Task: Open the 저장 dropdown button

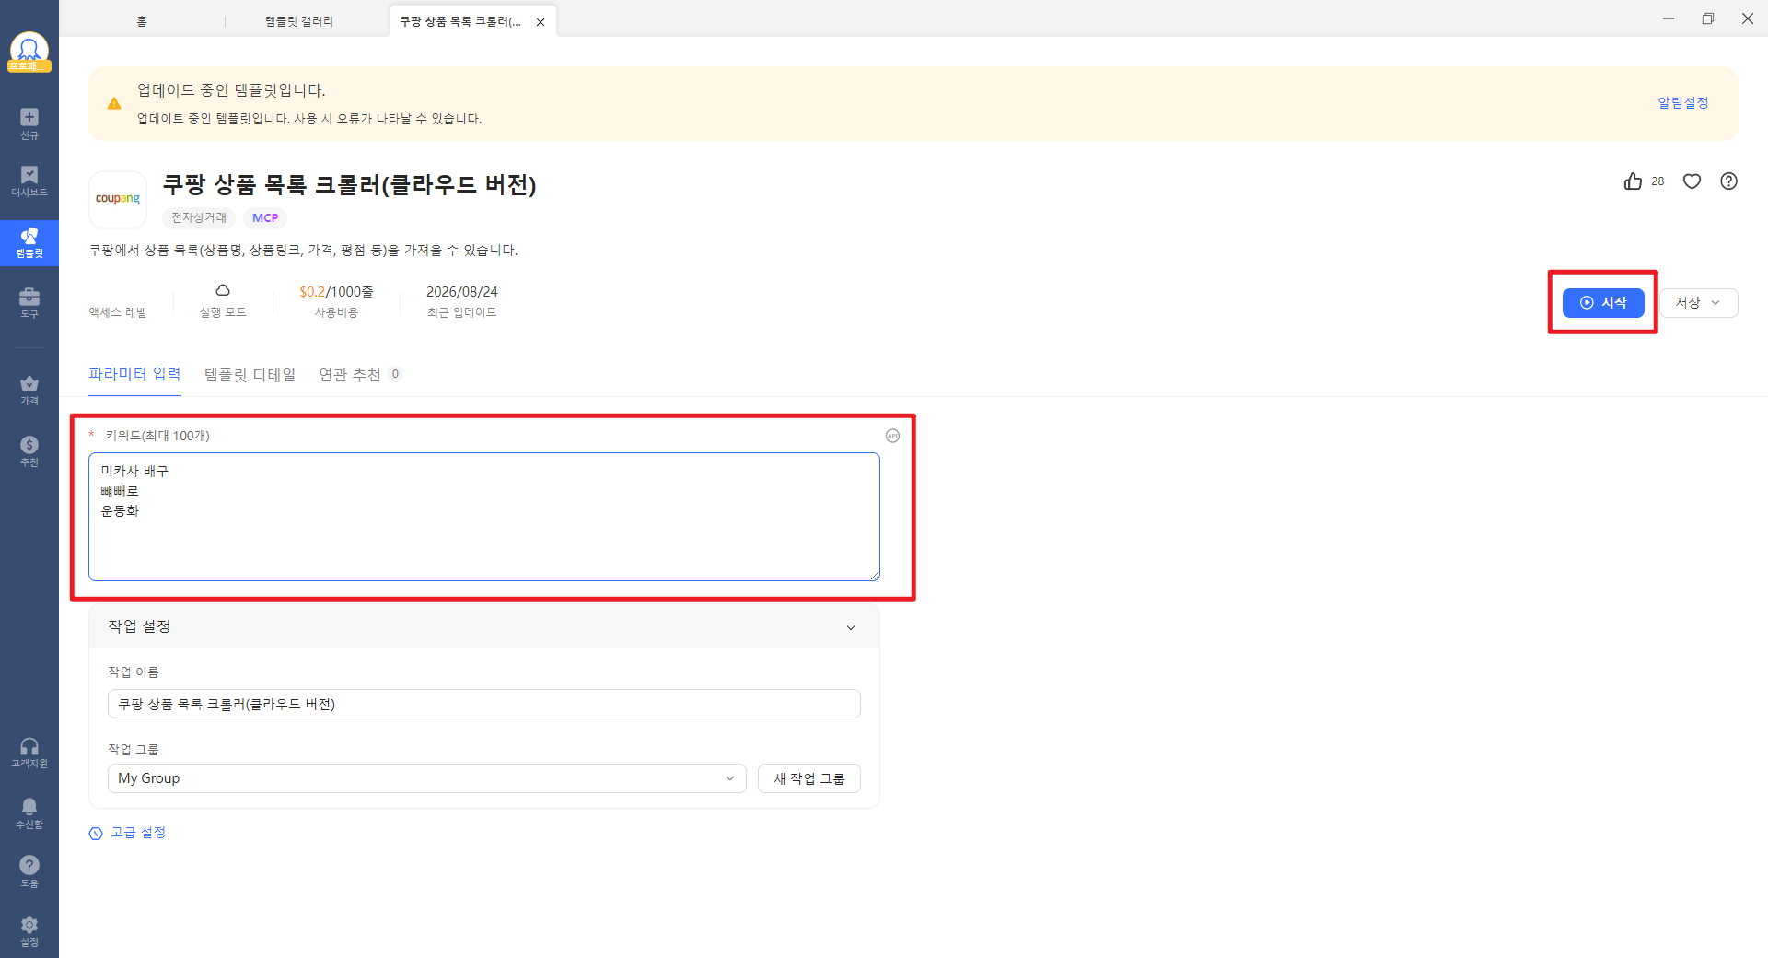Action: 1698,302
